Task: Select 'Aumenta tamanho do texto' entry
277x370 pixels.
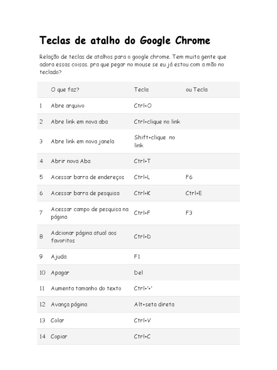Action: click(x=86, y=289)
